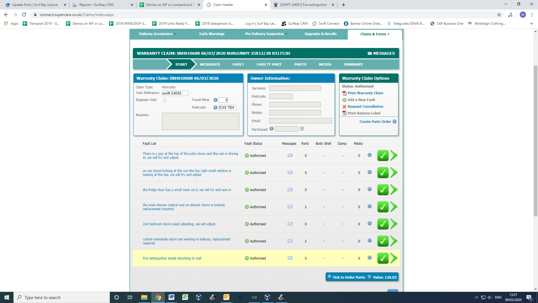Viewport: 538px width, 303px height.
Task: Click info icon next to Travel Mins
Action: [x=215, y=100]
